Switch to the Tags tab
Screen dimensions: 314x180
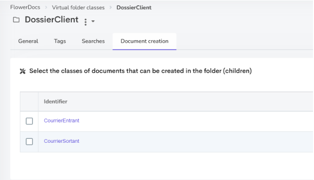click(60, 41)
